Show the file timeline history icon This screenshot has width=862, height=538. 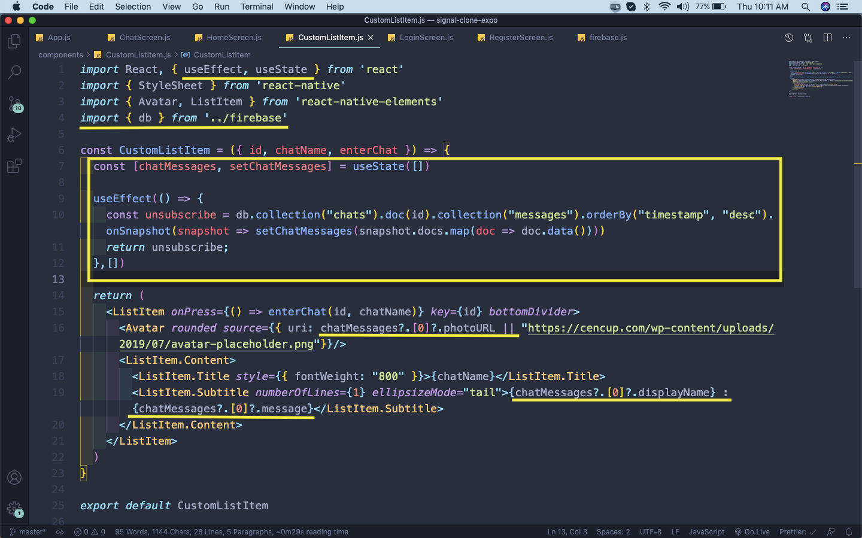(x=789, y=38)
